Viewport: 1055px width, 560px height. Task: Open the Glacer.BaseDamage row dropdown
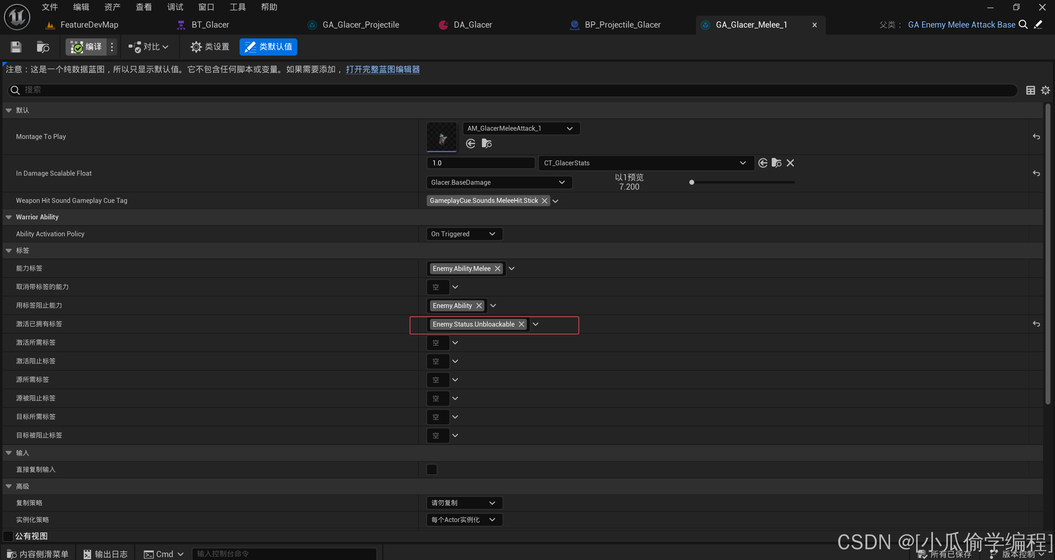tap(498, 182)
